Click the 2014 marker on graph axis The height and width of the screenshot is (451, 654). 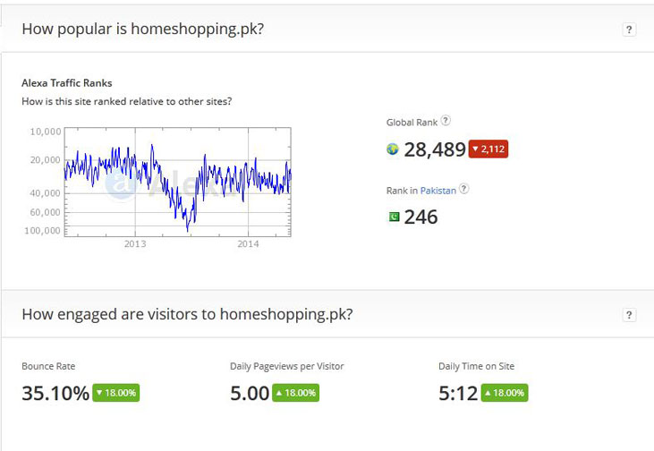point(248,244)
